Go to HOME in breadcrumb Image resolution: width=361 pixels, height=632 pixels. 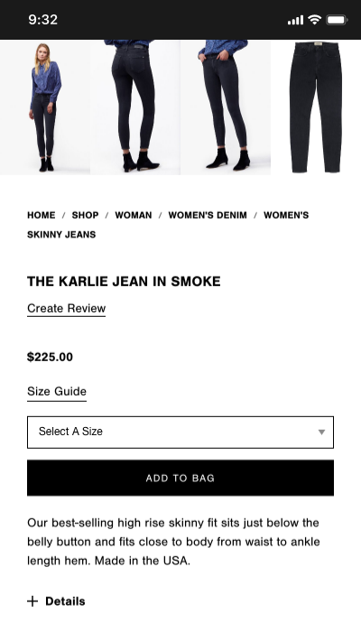[x=42, y=215]
